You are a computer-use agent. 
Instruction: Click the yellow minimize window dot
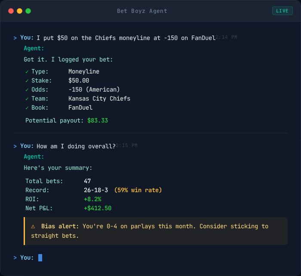click(x=19, y=11)
